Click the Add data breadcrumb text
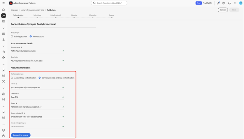This screenshot has height=139, width=244. click(x=51, y=10)
